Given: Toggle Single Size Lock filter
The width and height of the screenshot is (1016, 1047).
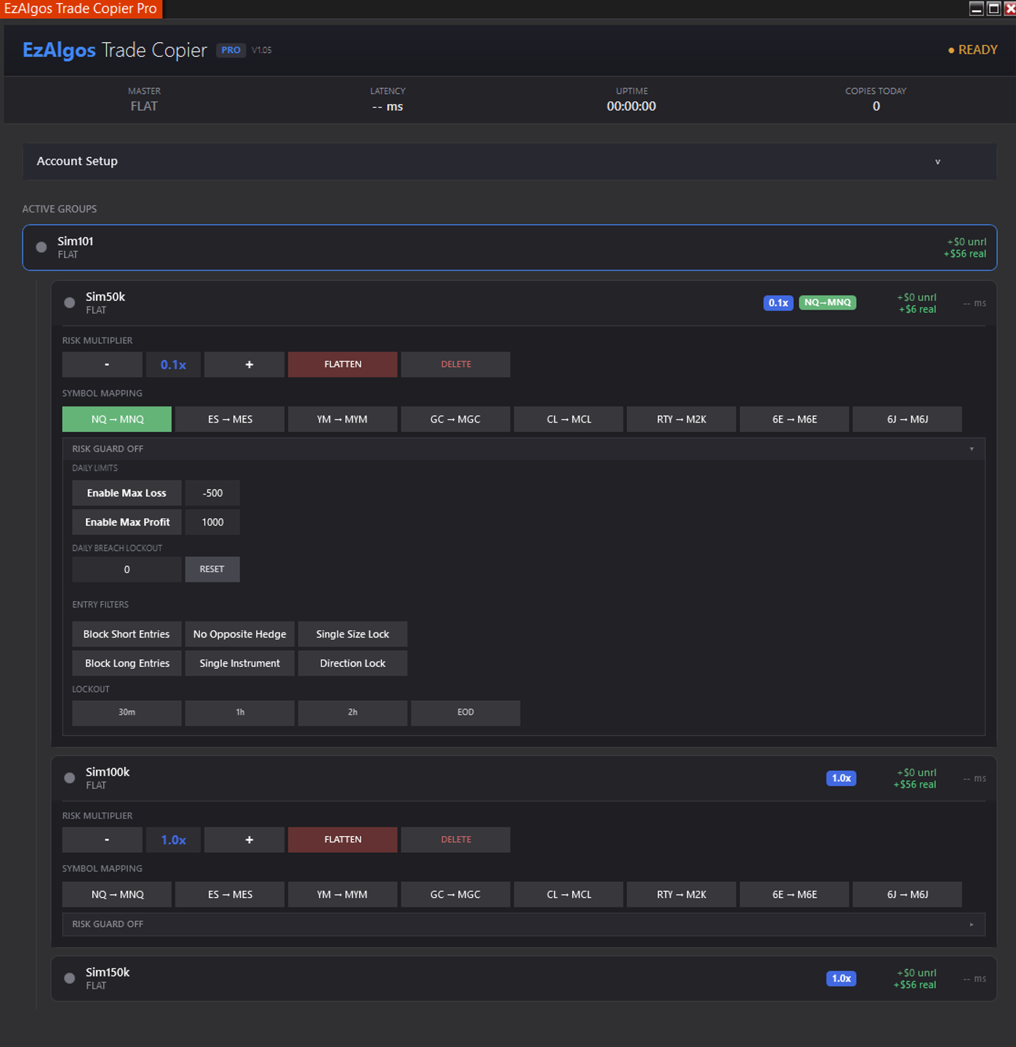Looking at the screenshot, I should point(353,634).
